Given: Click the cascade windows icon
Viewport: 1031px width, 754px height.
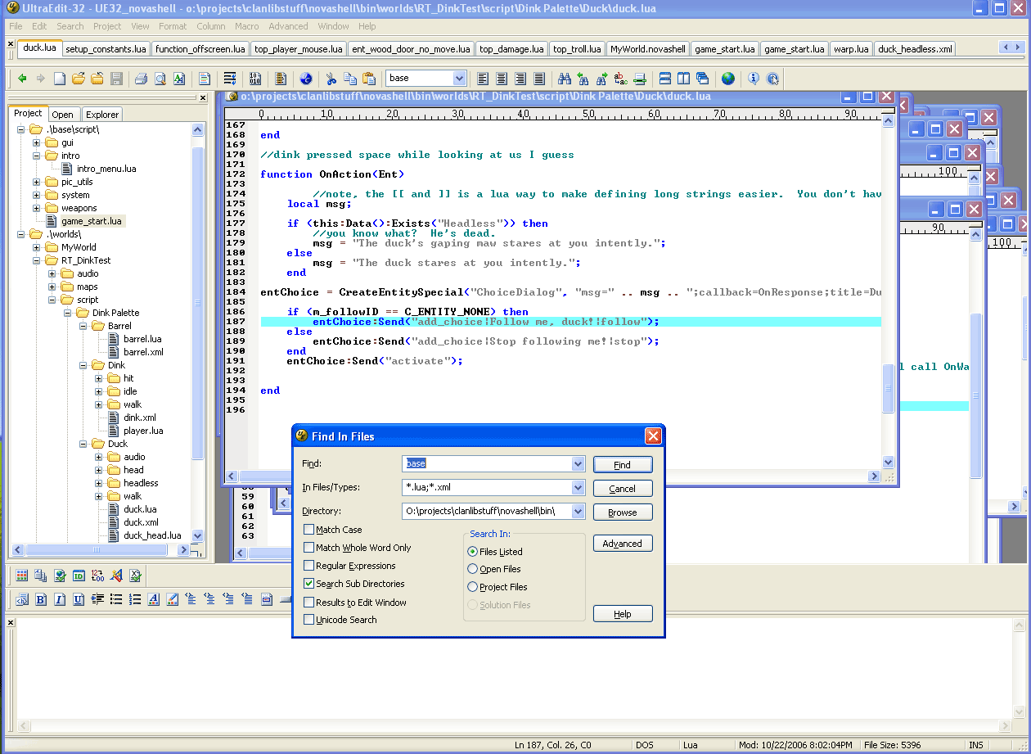Looking at the screenshot, I should (x=702, y=79).
